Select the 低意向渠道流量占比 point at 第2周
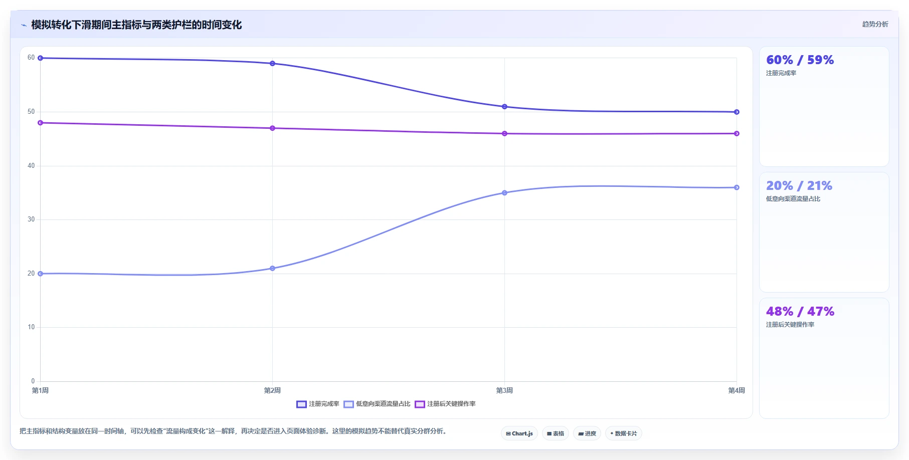The image size is (909, 460). (272, 269)
